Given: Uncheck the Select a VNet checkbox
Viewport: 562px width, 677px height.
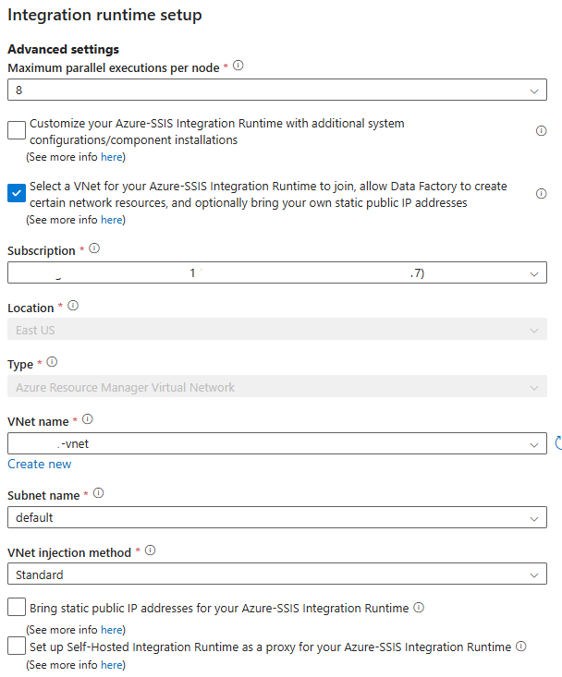Looking at the screenshot, I should tap(17, 193).
